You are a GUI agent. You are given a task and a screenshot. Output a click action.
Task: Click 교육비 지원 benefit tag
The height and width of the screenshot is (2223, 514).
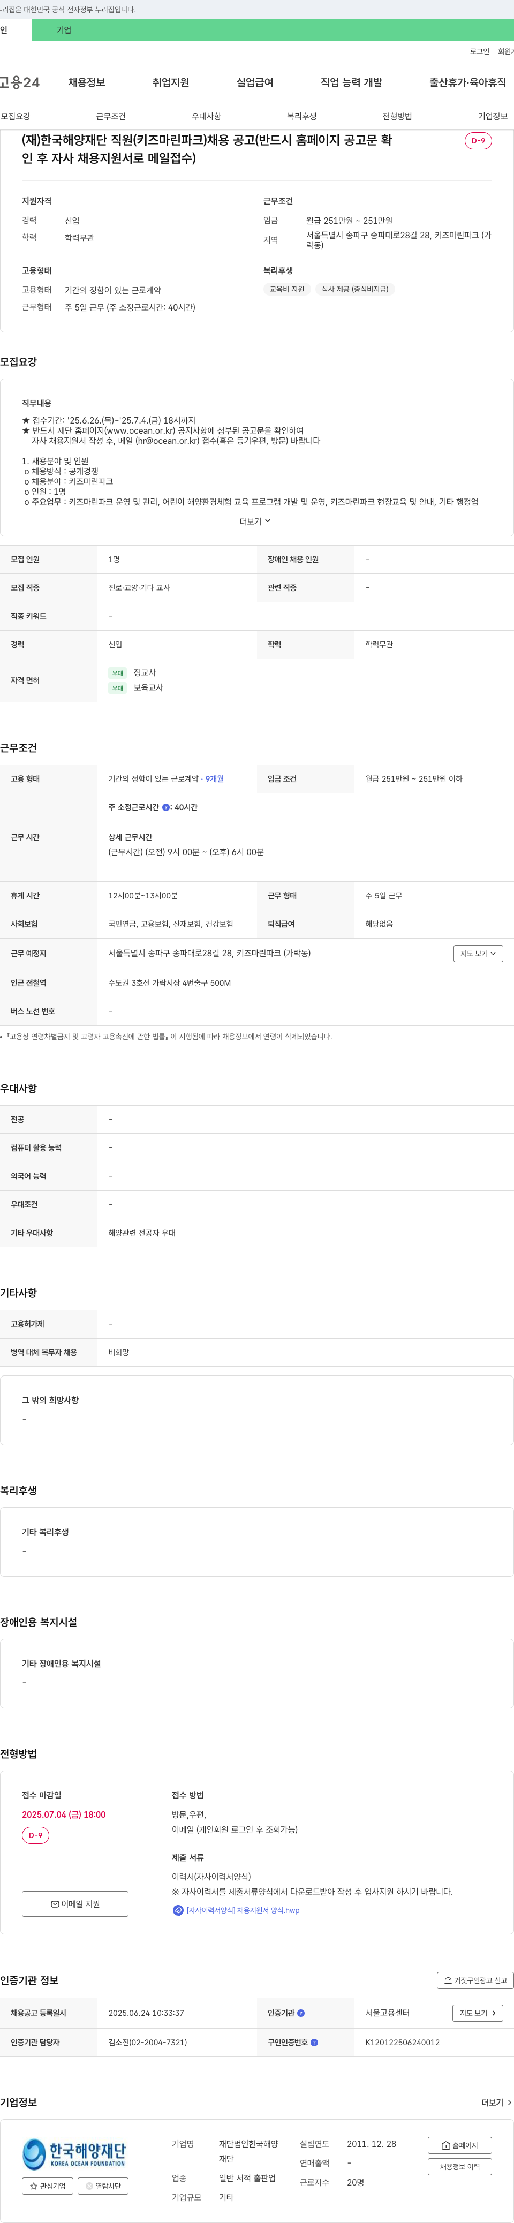point(286,289)
